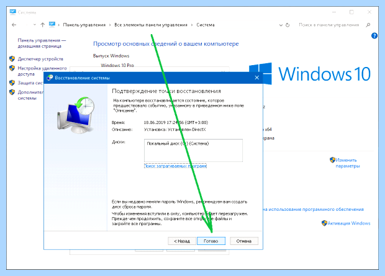Select Локальный диск (C:) (Система) entry
Viewport: 385px width, 276px height.
click(178, 143)
